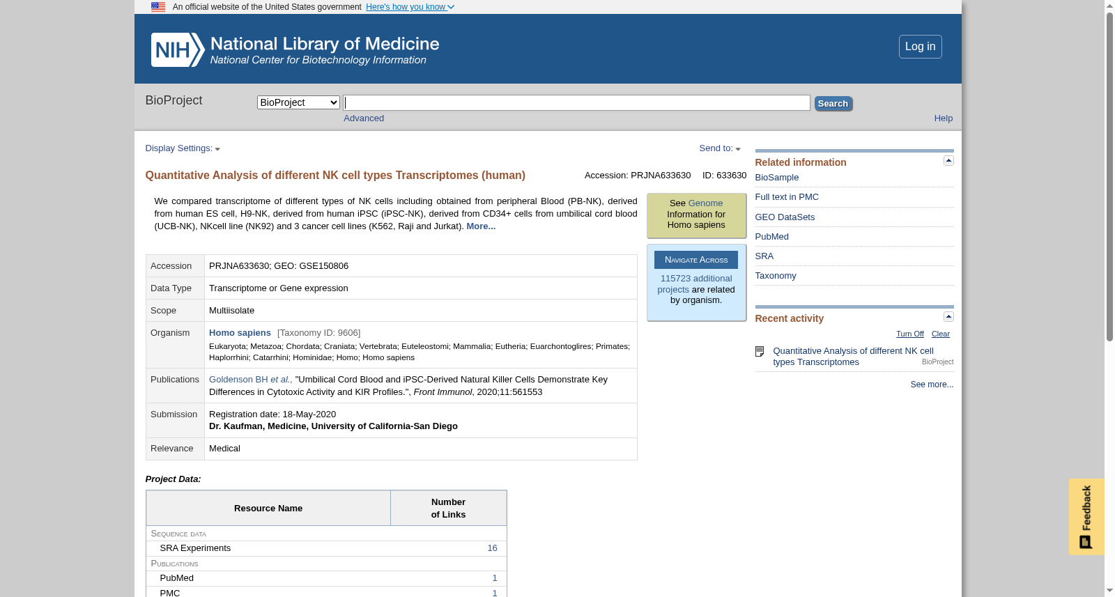Click the 'Multiisolate' scope value
This screenshot has width=1115, height=597.
point(231,311)
